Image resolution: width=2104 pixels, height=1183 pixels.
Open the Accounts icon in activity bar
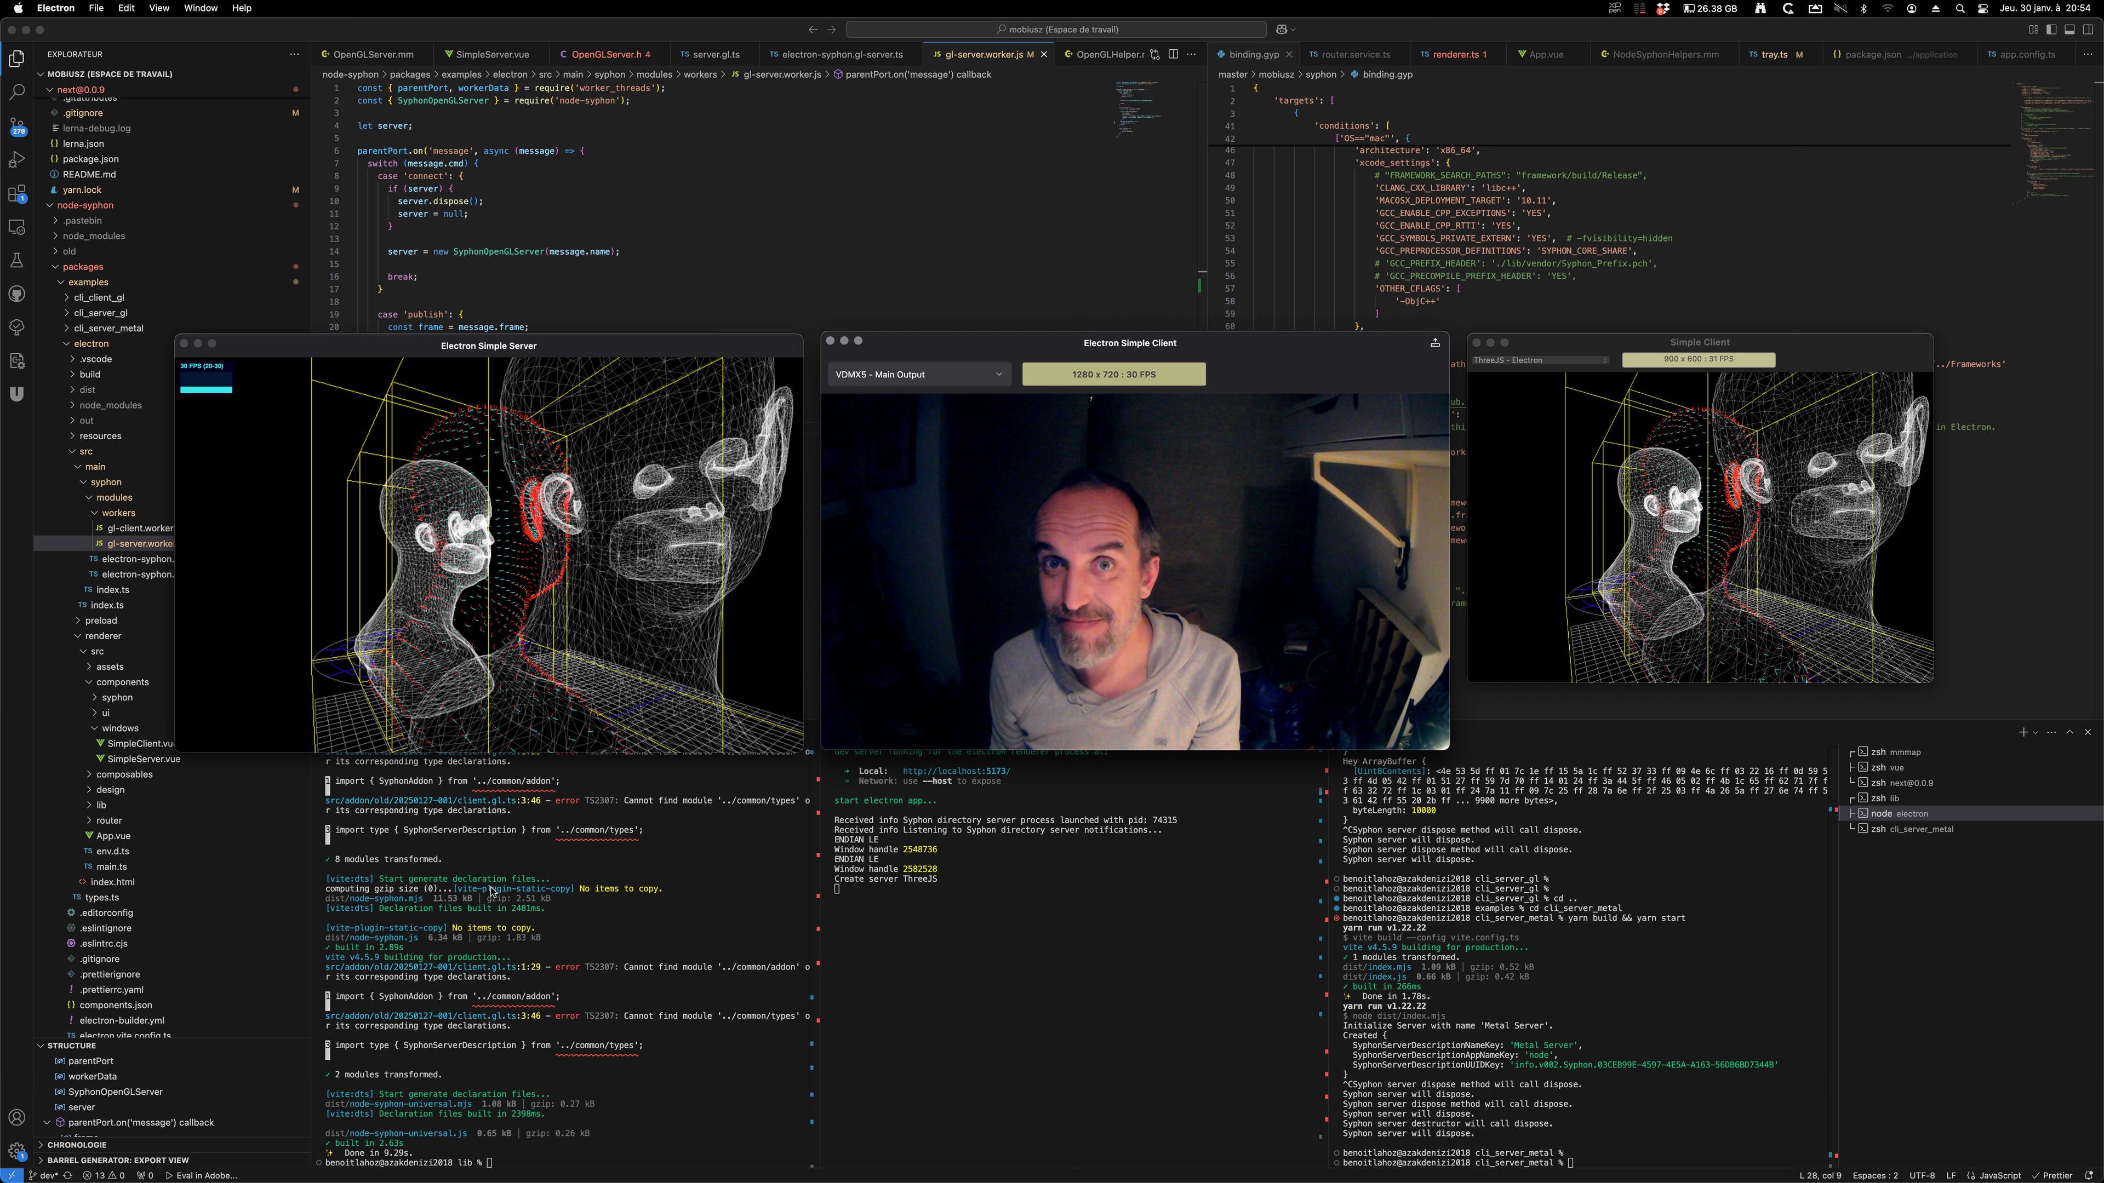coord(16,1117)
